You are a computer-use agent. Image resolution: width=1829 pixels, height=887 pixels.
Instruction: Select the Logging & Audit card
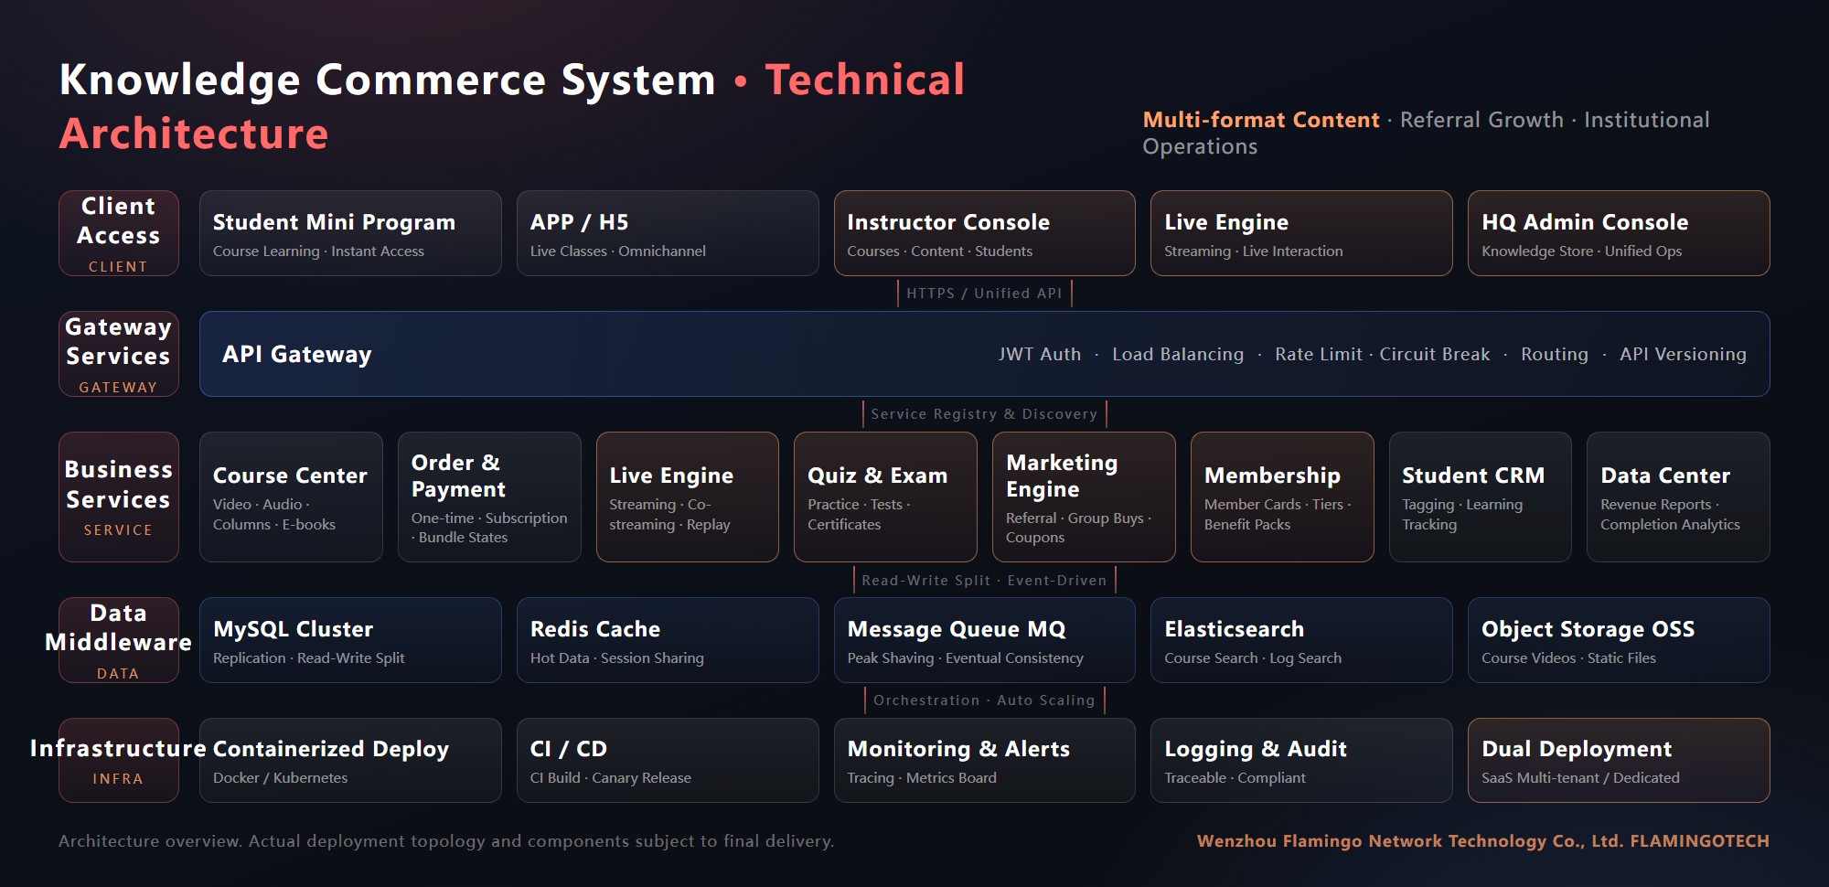(1301, 761)
